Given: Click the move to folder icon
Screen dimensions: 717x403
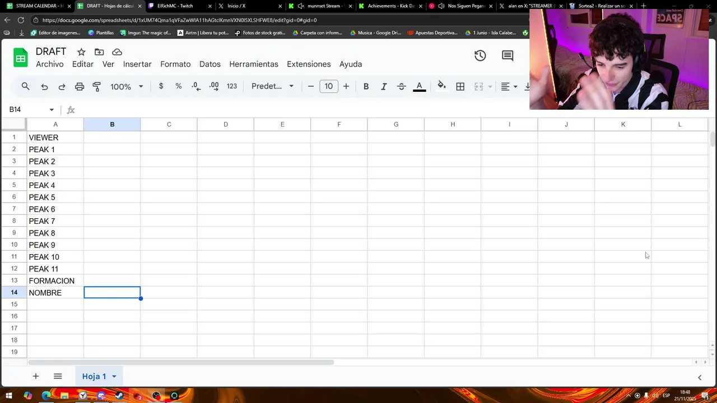Looking at the screenshot, I should pos(99,52).
